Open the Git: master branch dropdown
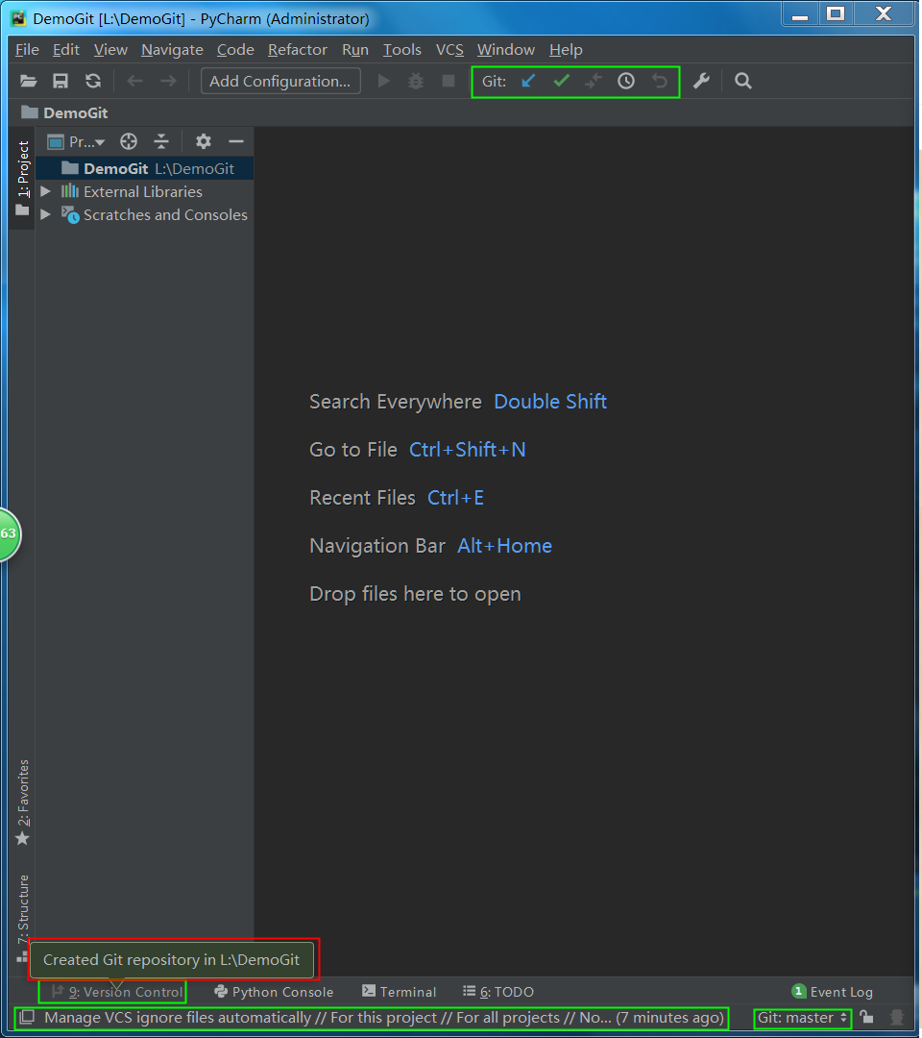 click(802, 1017)
